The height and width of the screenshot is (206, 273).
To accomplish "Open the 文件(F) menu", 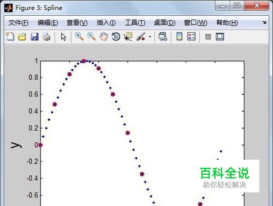I will (x=19, y=23).
